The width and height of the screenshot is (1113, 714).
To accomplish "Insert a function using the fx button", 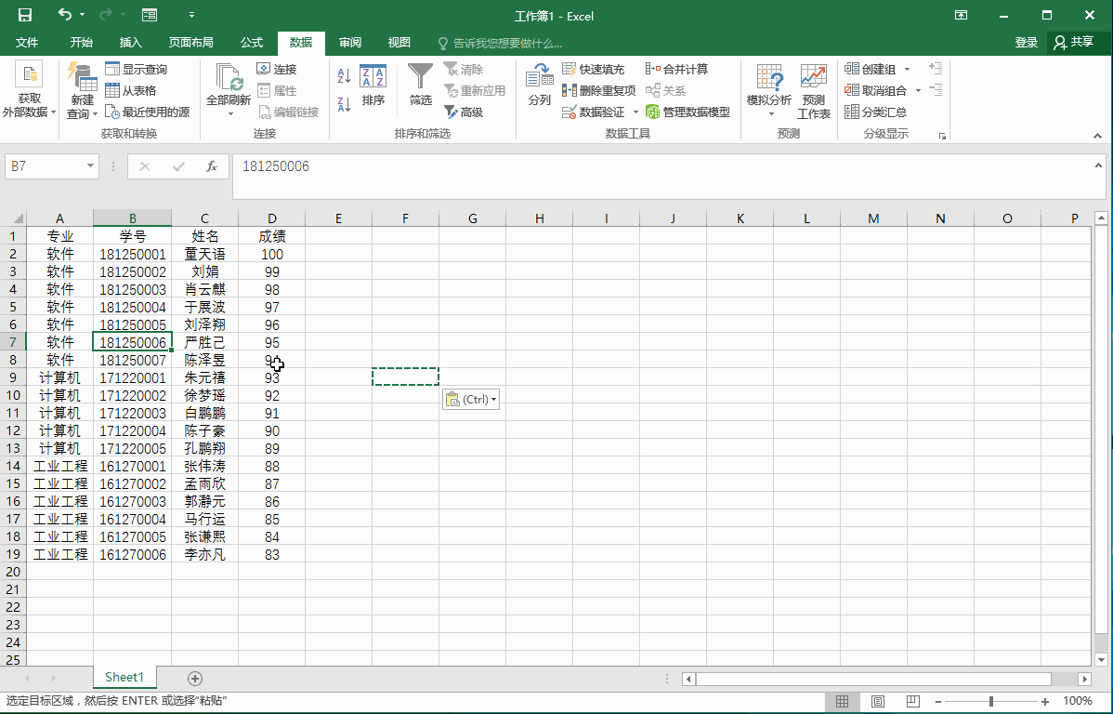I will [212, 166].
